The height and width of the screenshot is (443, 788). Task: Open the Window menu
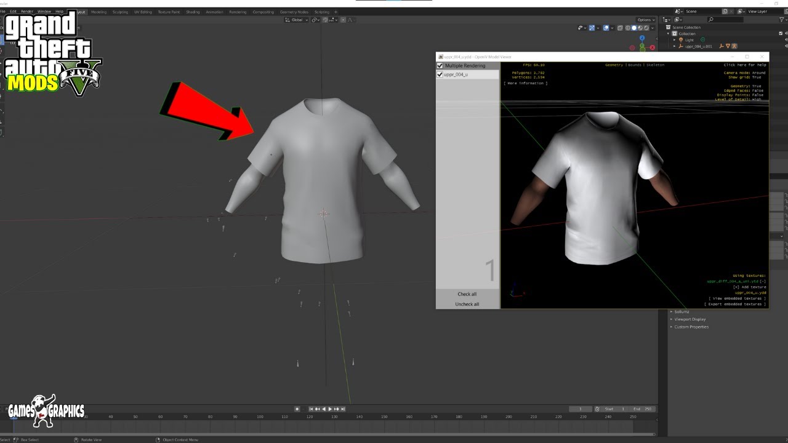44,12
